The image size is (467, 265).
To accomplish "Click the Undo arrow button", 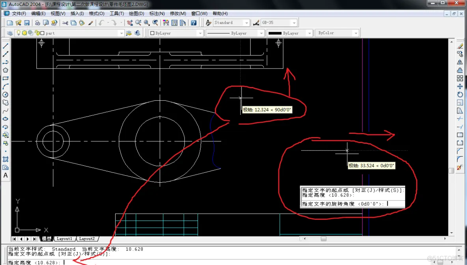I will [101, 22].
